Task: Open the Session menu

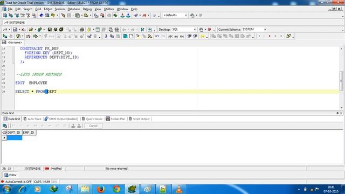Action: pyautogui.click(x=59, y=9)
